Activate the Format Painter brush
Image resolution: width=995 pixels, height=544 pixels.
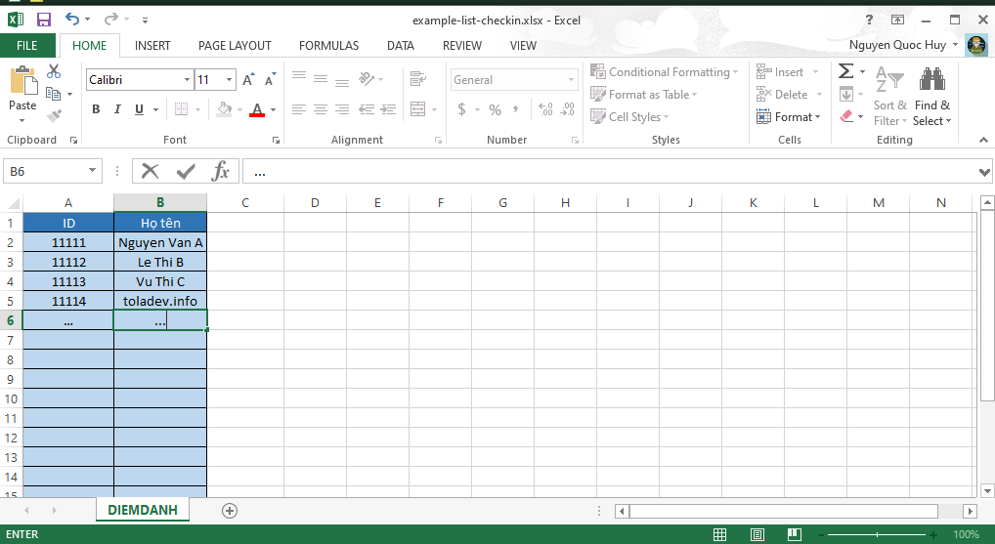point(54,115)
